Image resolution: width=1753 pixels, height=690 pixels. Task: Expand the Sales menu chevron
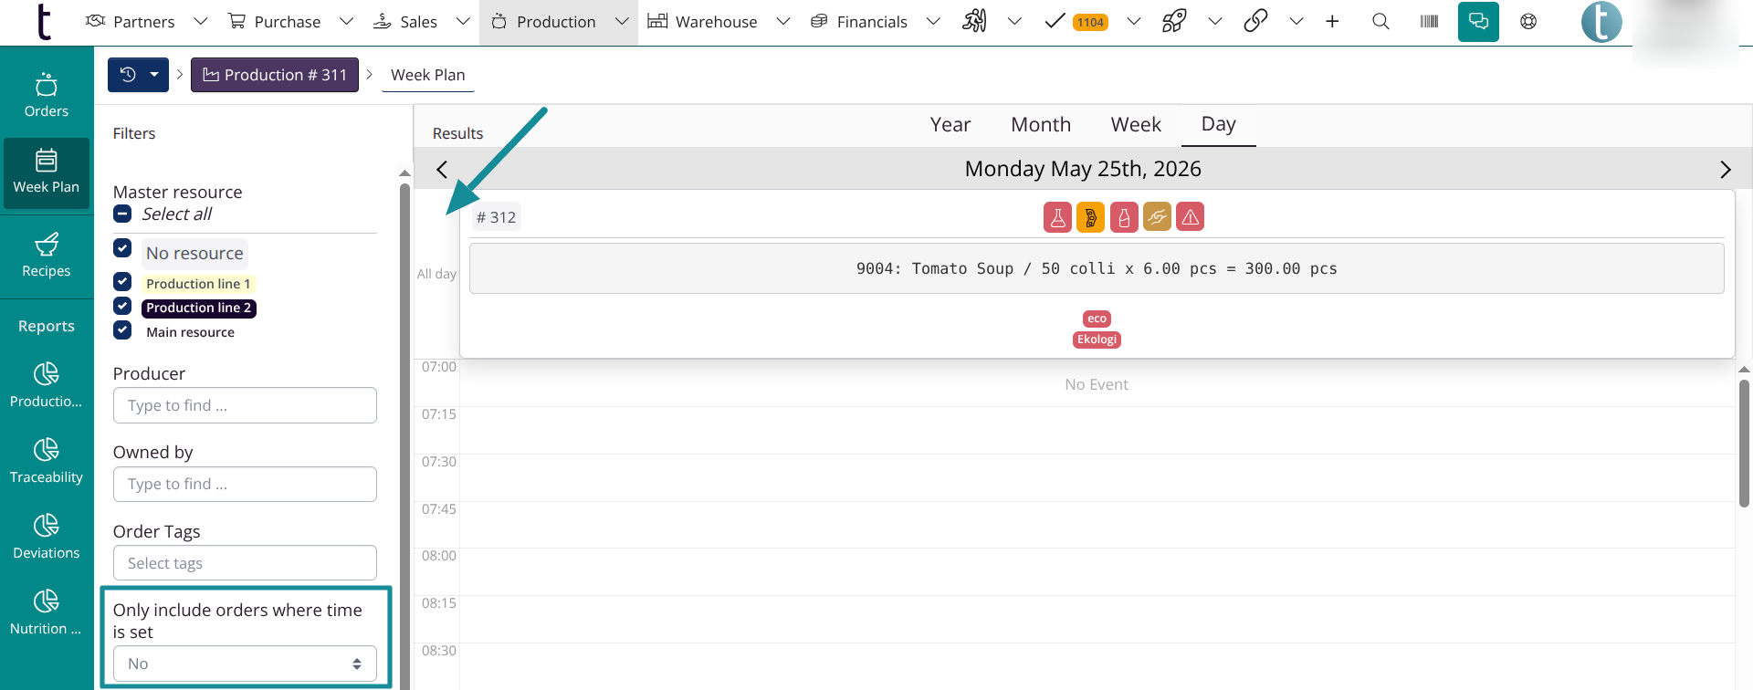tap(463, 21)
